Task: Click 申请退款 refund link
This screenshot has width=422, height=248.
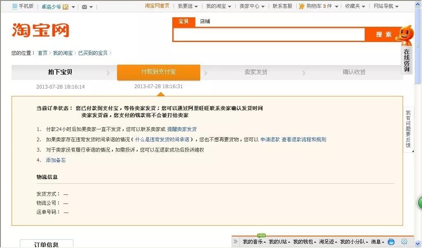Action: [270, 139]
